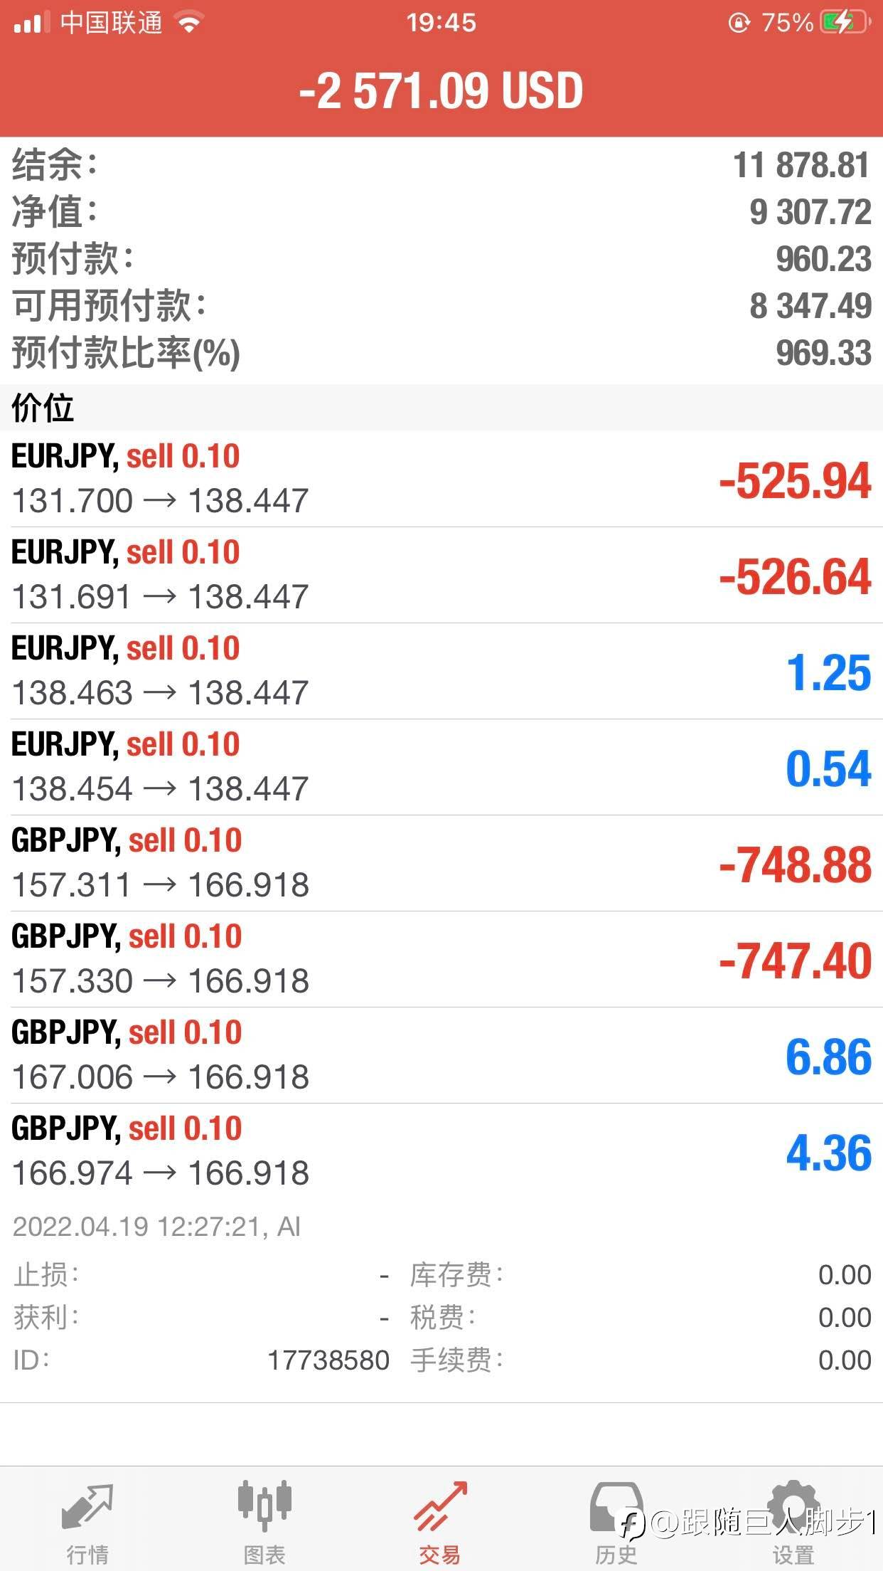
Task: Tap the battery charging icon
Action: click(x=844, y=23)
